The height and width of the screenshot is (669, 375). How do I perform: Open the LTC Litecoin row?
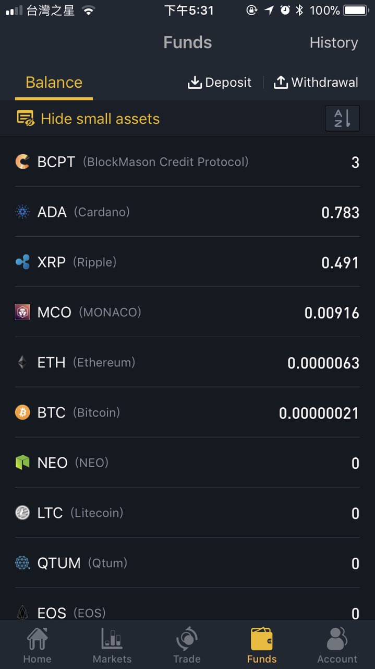187,513
